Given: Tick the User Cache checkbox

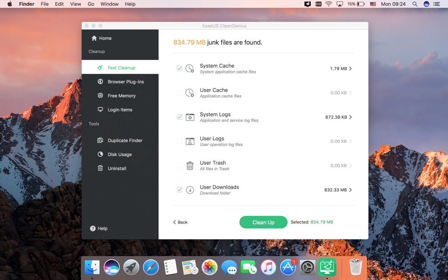Looking at the screenshot, I should tap(179, 92).
